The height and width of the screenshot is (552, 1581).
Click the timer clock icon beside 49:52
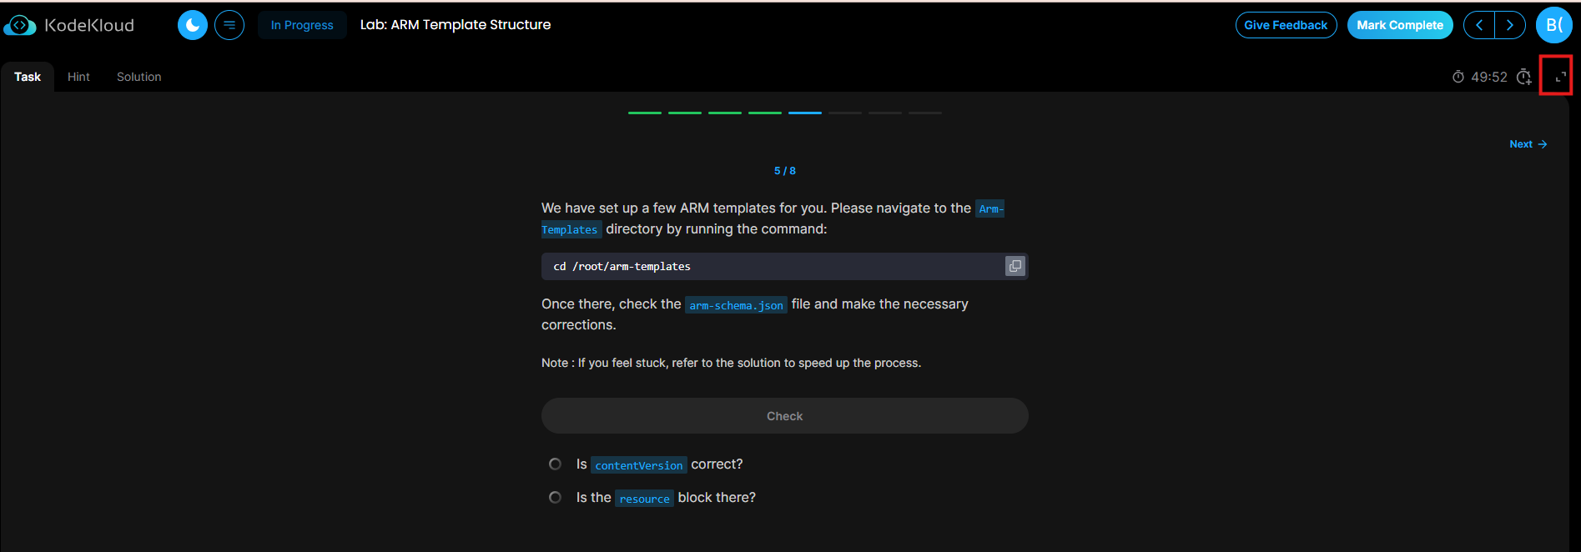point(1458,77)
